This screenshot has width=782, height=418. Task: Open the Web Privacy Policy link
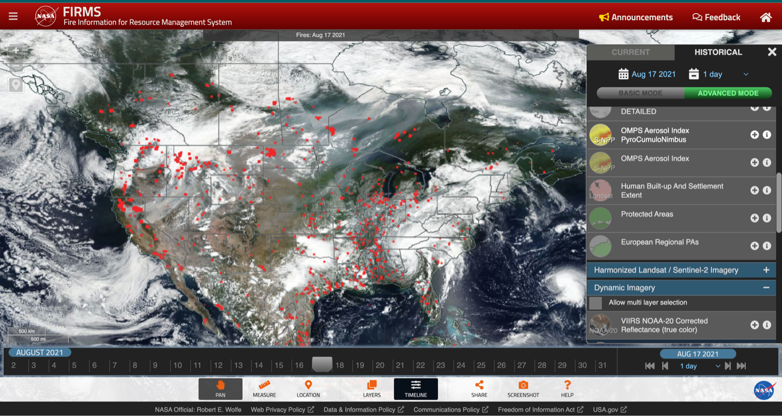(x=278, y=409)
